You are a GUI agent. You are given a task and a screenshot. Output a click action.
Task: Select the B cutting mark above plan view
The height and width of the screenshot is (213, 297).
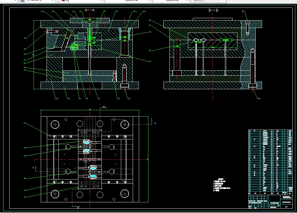[104, 107]
